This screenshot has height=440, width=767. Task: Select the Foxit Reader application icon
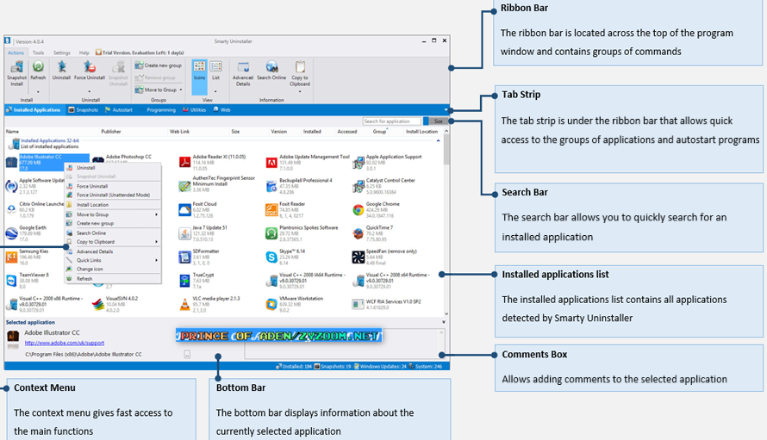point(271,210)
